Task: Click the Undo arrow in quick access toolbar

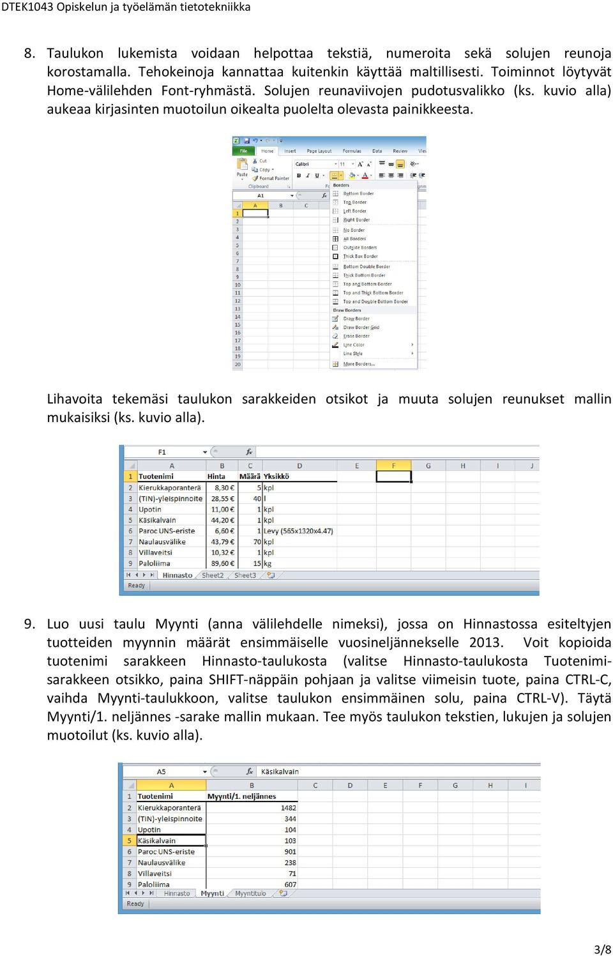Action: tap(255, 140)
